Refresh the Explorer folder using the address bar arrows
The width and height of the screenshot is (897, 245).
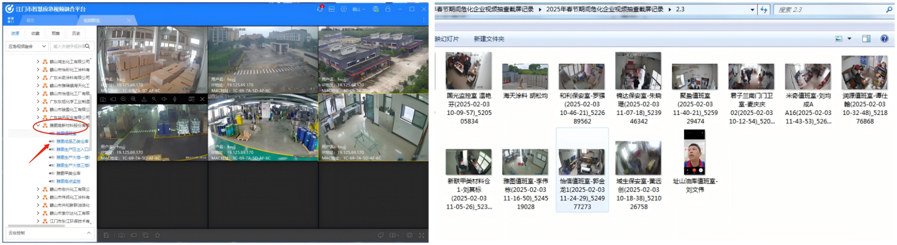coord(764,10)
